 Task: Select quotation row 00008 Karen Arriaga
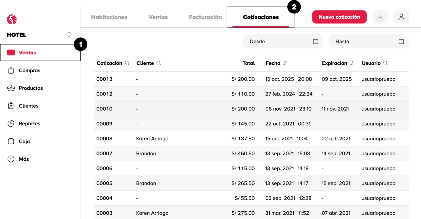tap(152, 139)
